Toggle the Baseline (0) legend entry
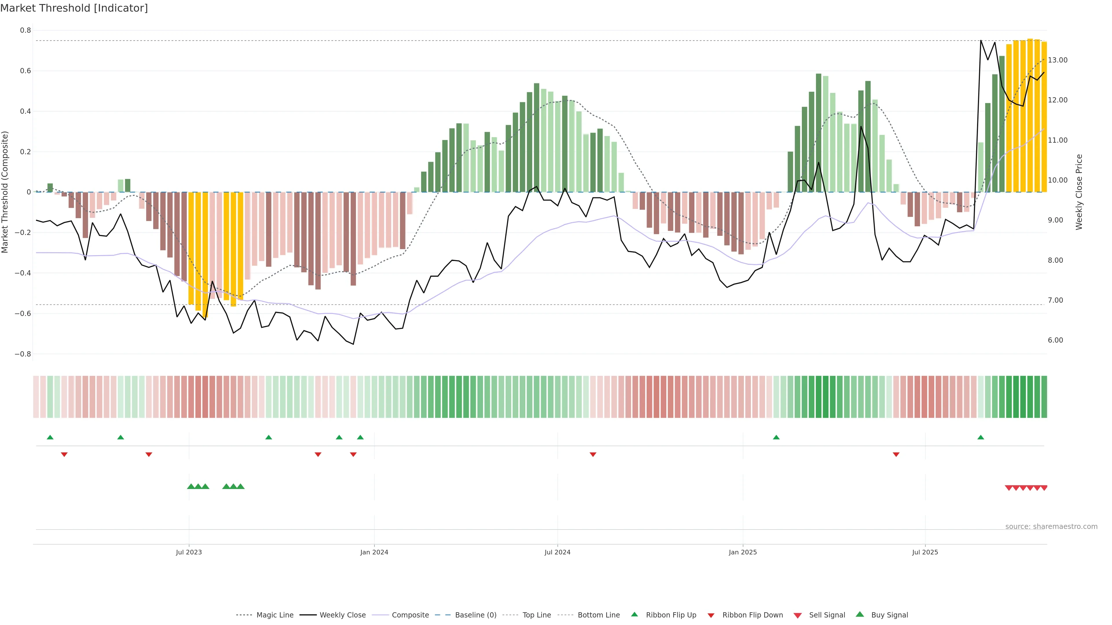 (x=476, y=615)
